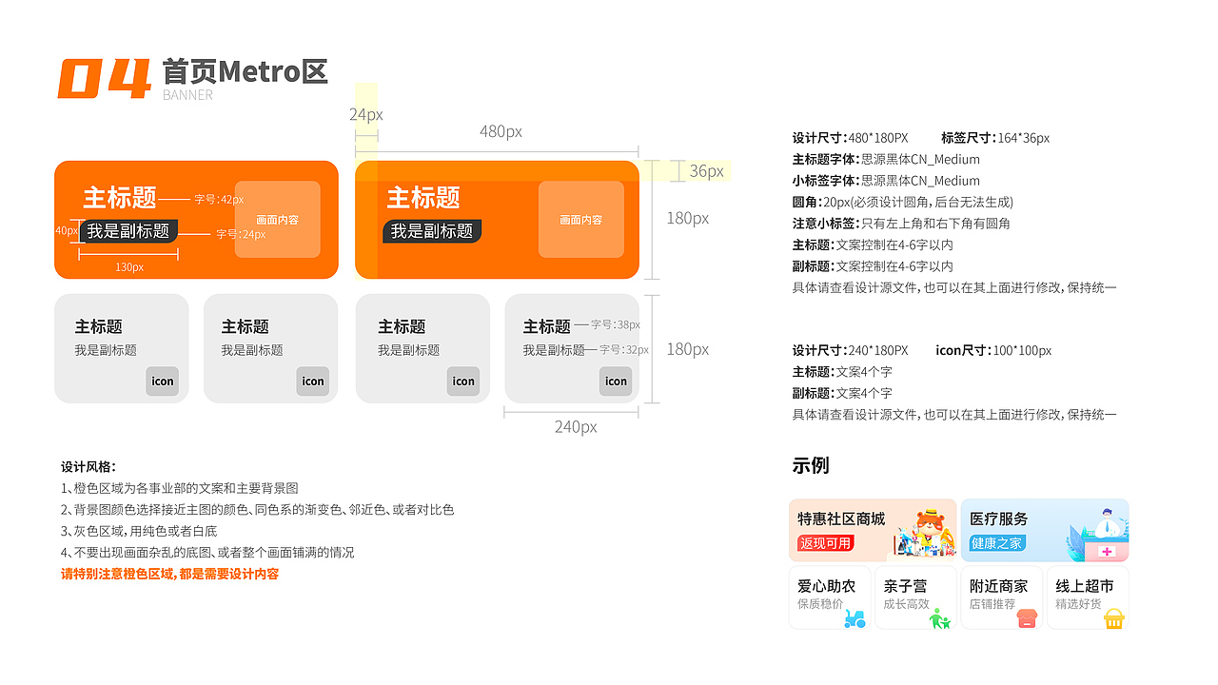Click the red shop icon on 附近商家
The image size is (1218, 685).
tap(1027, 618)
